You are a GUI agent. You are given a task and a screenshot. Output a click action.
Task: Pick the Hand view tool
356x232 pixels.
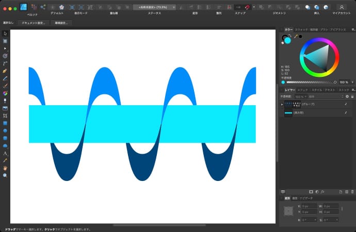tap(5, 168)
